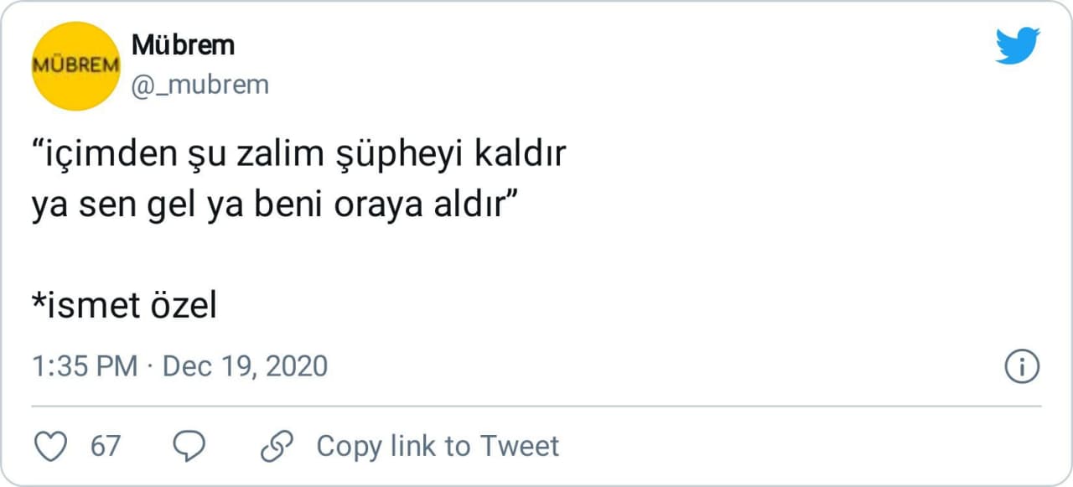Viewport: 1073px width, 487px height.
Task: Open the Mübrem display name
Action: (x=183, y=45)
